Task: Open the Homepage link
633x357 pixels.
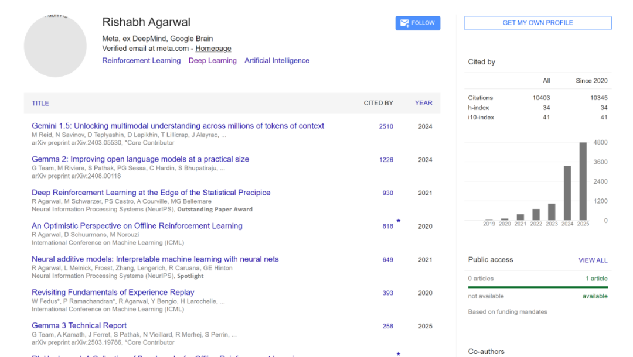Action: pyautogui.click(x=213, y=48)
